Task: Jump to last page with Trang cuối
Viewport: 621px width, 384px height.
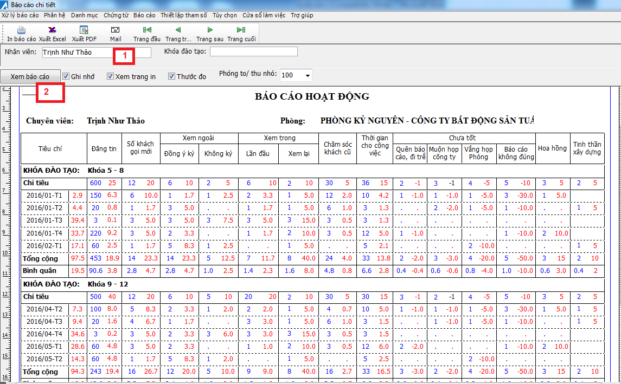Action: [x=241, y=30]
